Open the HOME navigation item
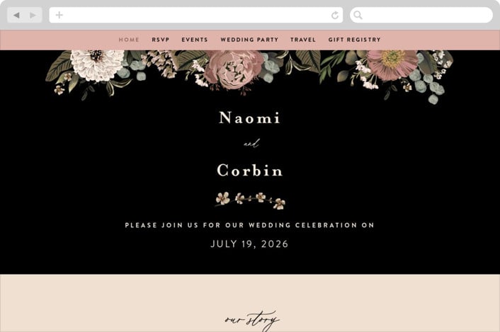Screen dimensions: 500x332 [x=129, y=40]
